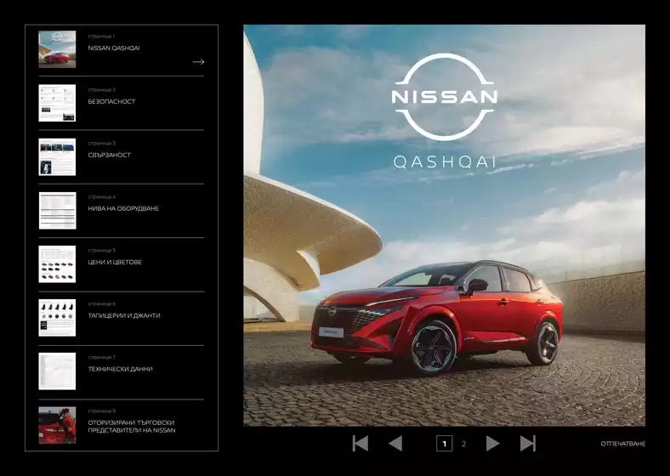Select ЦЕНИ И ЦВЕТОВЕ entry
The image size is (670, 476).
pos(115,262)
